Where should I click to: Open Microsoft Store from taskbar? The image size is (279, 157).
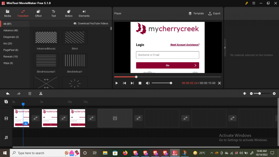point(115,153)
